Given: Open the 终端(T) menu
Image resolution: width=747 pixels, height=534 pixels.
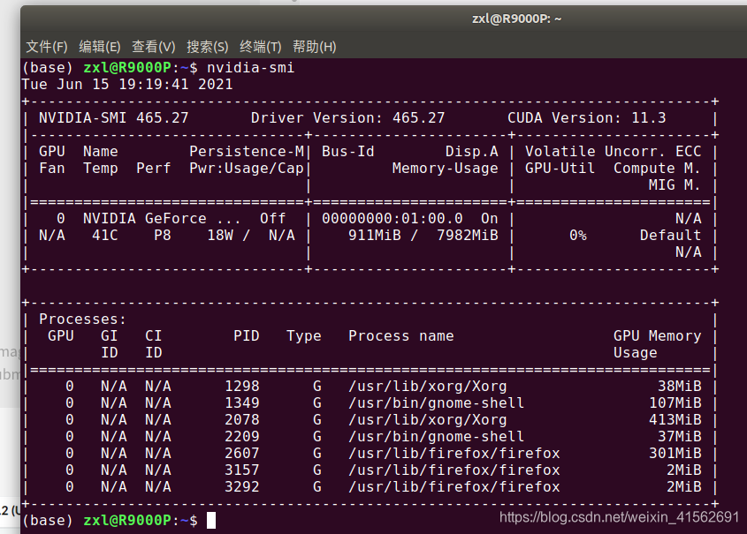Looking at the screenshot, I should click(x=261, y=47).
